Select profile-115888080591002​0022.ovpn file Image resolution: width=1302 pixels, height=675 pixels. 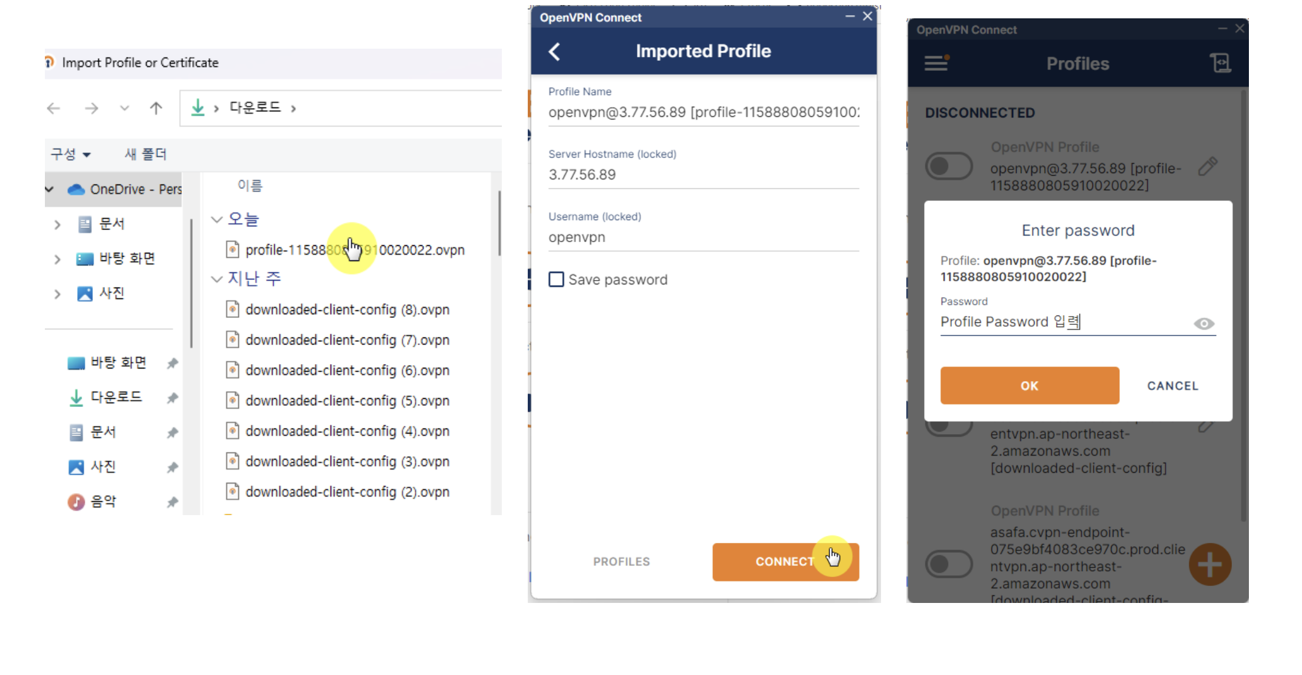tap(346, 250)
